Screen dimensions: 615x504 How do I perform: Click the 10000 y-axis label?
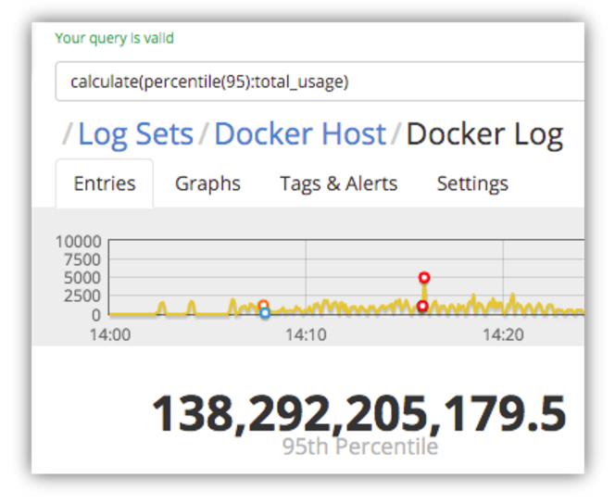78,241
